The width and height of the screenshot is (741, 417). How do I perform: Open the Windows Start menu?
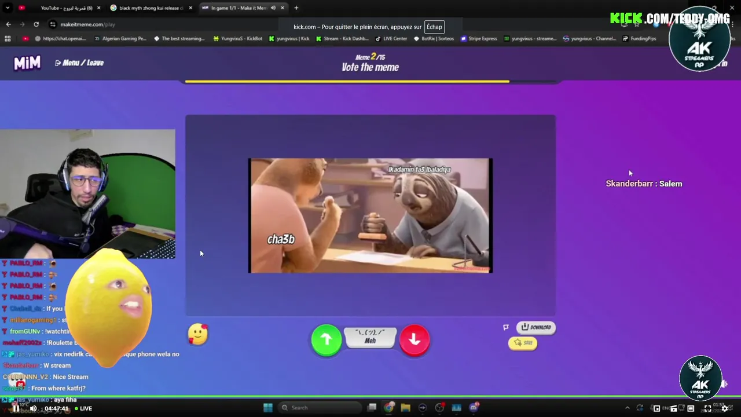tap(267, 408)
